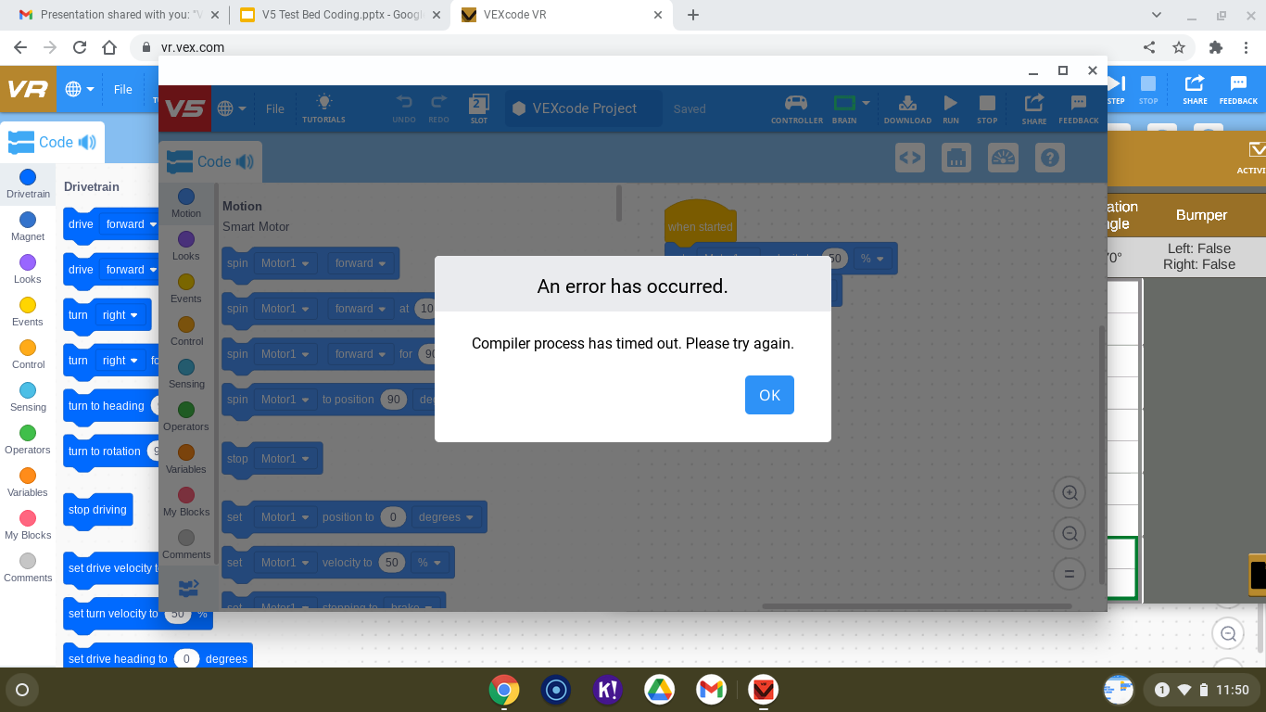Viewport: 1266px width, 712px height.
Task: Select V5 My Blocks category
Action: [186, 502]
